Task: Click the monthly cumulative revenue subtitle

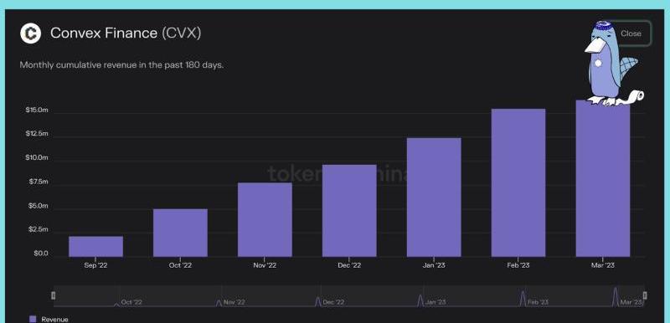Action: click(121, 66)
